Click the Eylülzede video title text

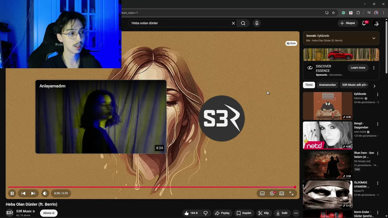pyautogui.click(x=360, y=94)
